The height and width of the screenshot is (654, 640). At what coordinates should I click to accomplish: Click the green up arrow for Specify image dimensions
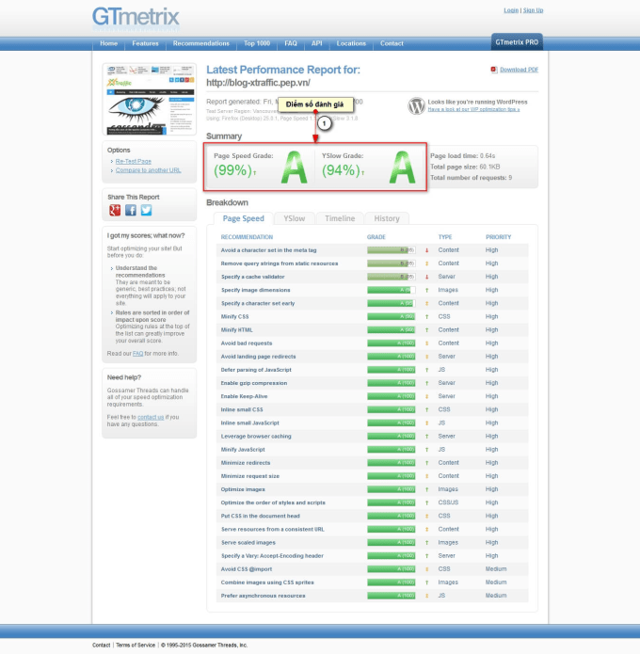coord(426,290)
